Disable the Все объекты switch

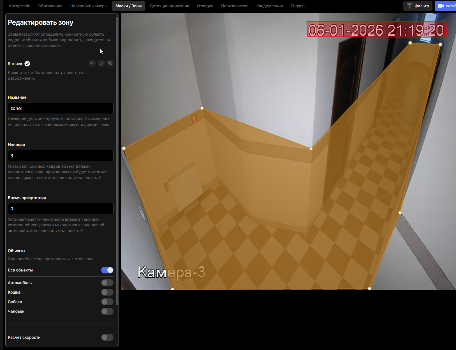107,270
